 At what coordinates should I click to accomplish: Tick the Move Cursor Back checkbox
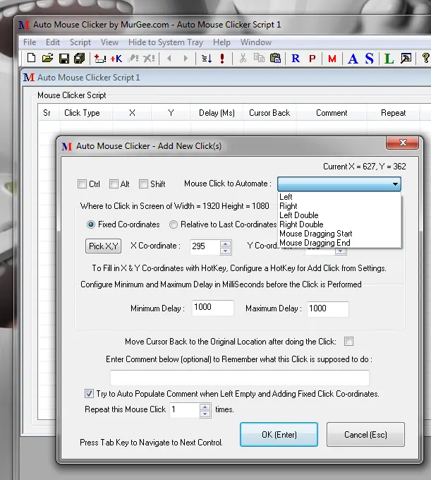348,342
